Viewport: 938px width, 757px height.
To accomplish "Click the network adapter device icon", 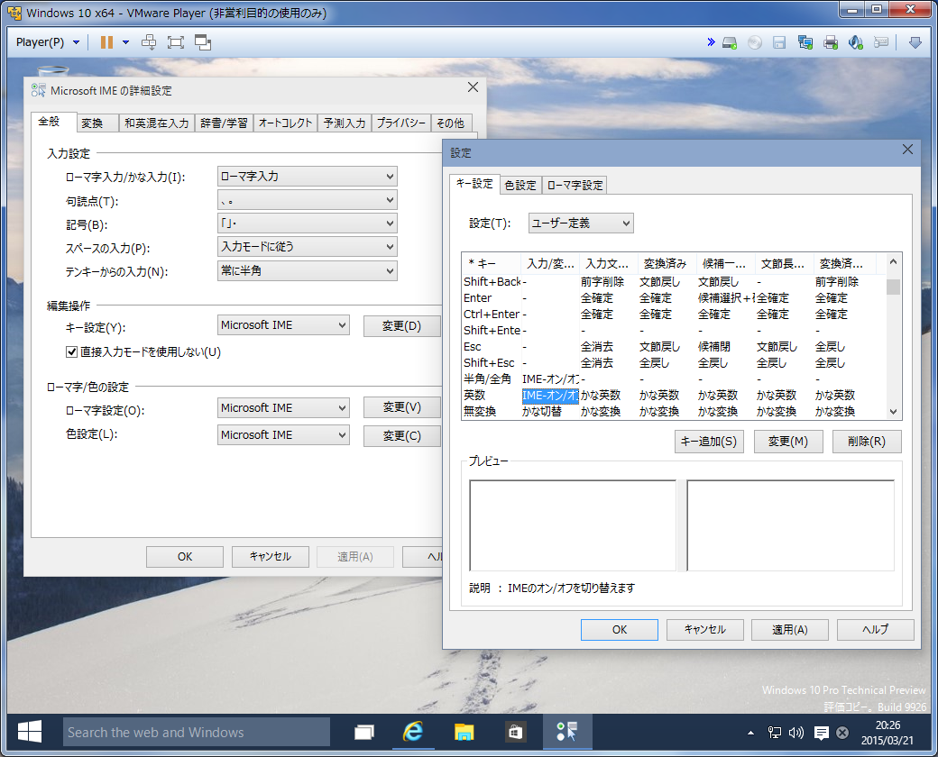I will (805, 42).
